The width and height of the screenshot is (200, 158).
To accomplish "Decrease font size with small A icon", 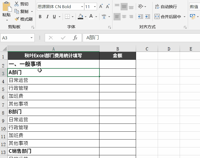I will click(108, 7).
